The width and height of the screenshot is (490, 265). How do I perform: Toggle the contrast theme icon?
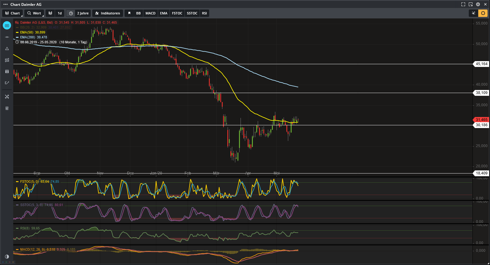(7, 256)
